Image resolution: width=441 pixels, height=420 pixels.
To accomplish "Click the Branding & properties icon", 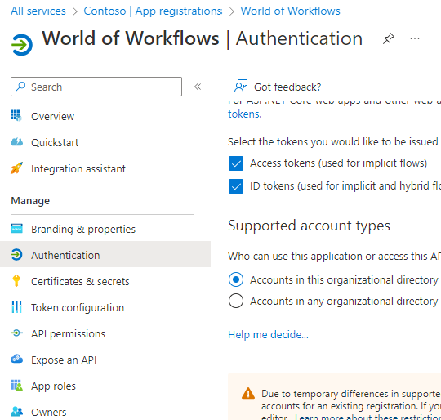I will (x=16, y=229).
